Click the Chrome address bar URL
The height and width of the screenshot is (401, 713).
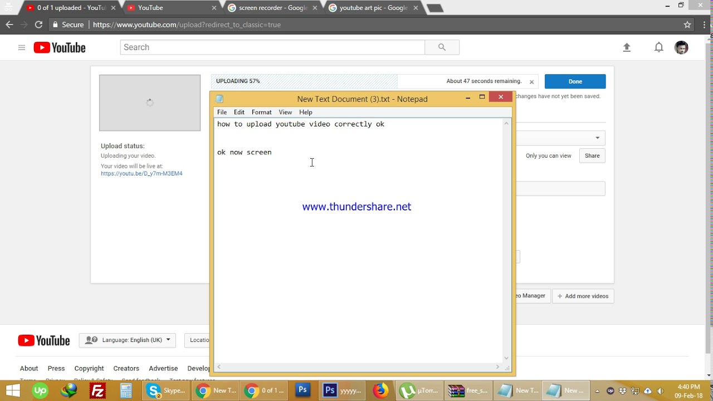tap(187, 25)
